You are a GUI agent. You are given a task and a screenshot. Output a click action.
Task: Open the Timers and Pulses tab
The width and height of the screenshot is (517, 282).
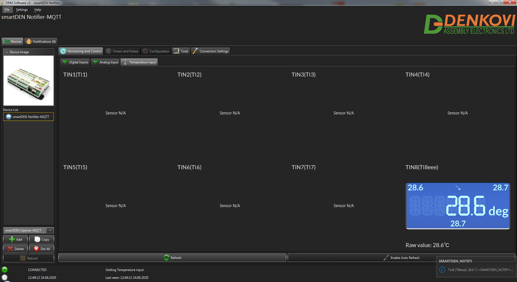[x=122, y=51]
